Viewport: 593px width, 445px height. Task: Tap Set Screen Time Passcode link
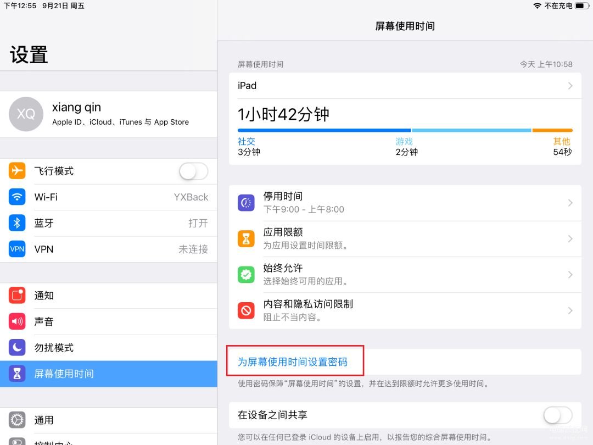click(293, 361)
